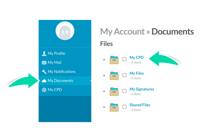Open the My CPD folder link
Image resolution: width=201 pixels, height=130 pixels.
[137, 57]
